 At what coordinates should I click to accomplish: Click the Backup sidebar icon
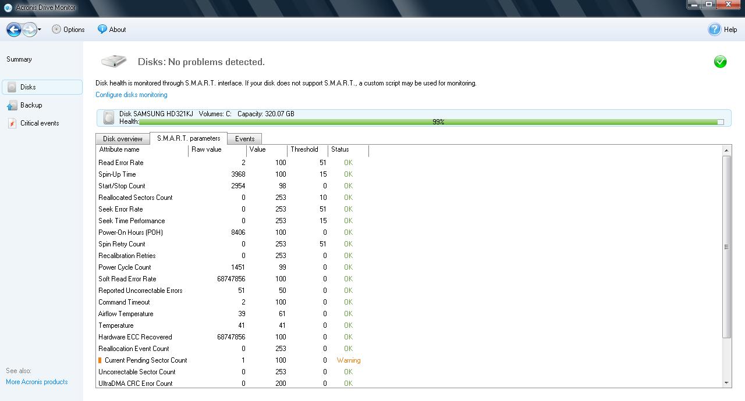(x=12, y=105)
